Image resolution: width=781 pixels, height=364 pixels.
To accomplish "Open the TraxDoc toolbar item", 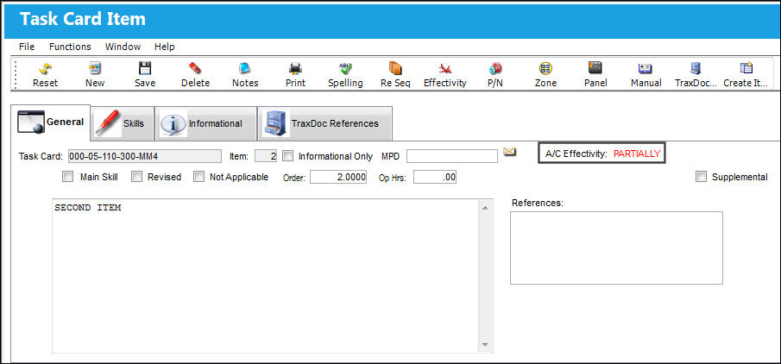I will 696,75.
